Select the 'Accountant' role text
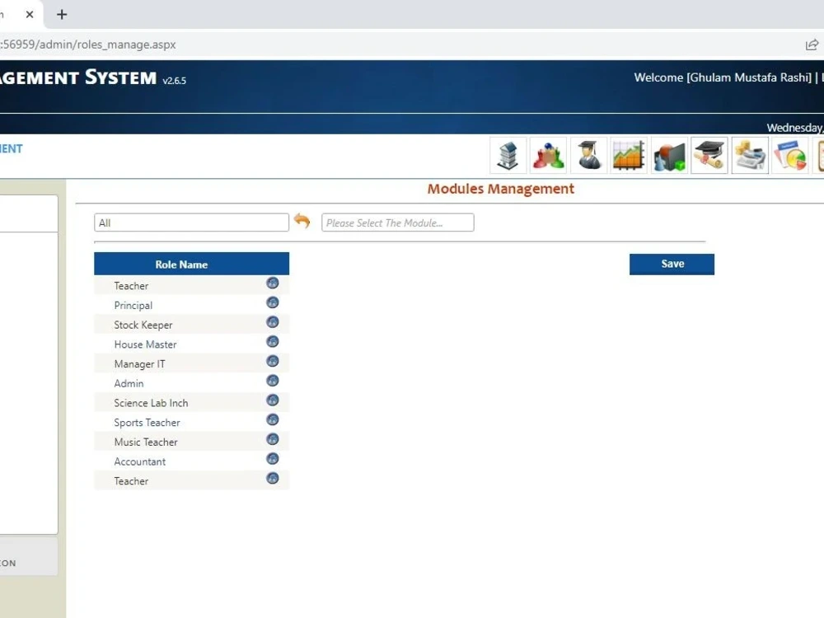Image resolution: width=824 pixels, height=618 pixels. coord(140,461)
